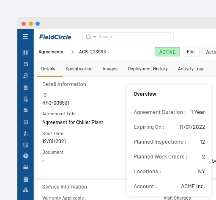Open the calendar with star icon
This screenshot has height=200, width=216.
(x=26, y=122)
